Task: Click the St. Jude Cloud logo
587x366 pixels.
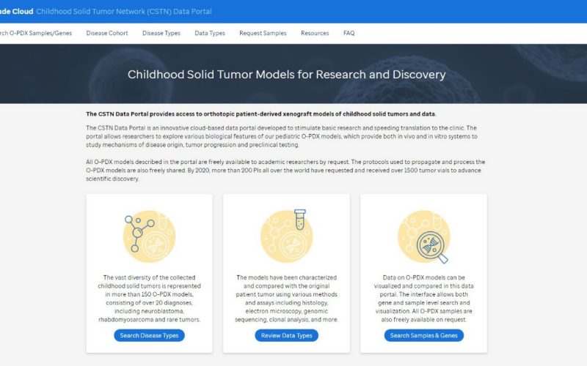Action: [x=15, y=12]
